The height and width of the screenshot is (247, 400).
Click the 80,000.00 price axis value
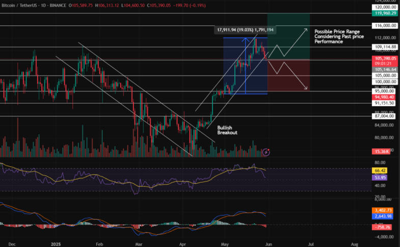pos(384,138)
